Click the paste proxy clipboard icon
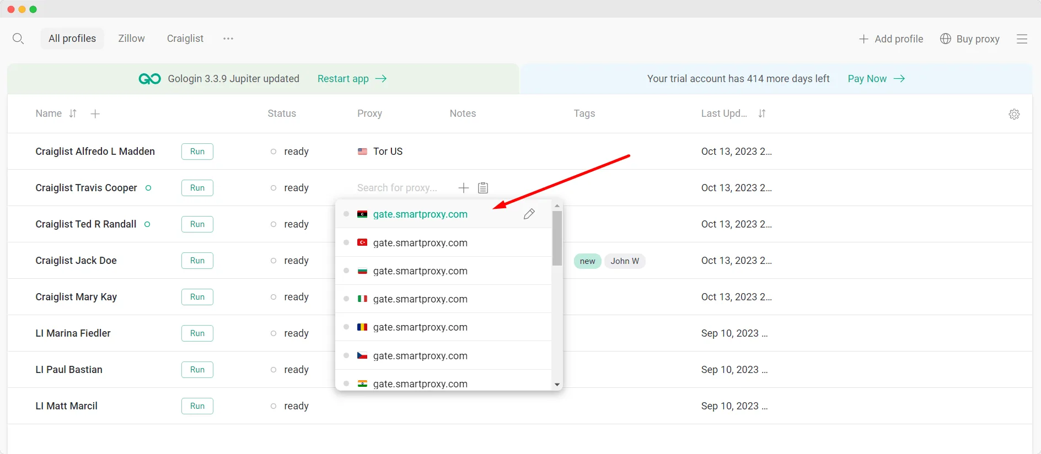Screen dimensions: 1041x454 [483, 188]
